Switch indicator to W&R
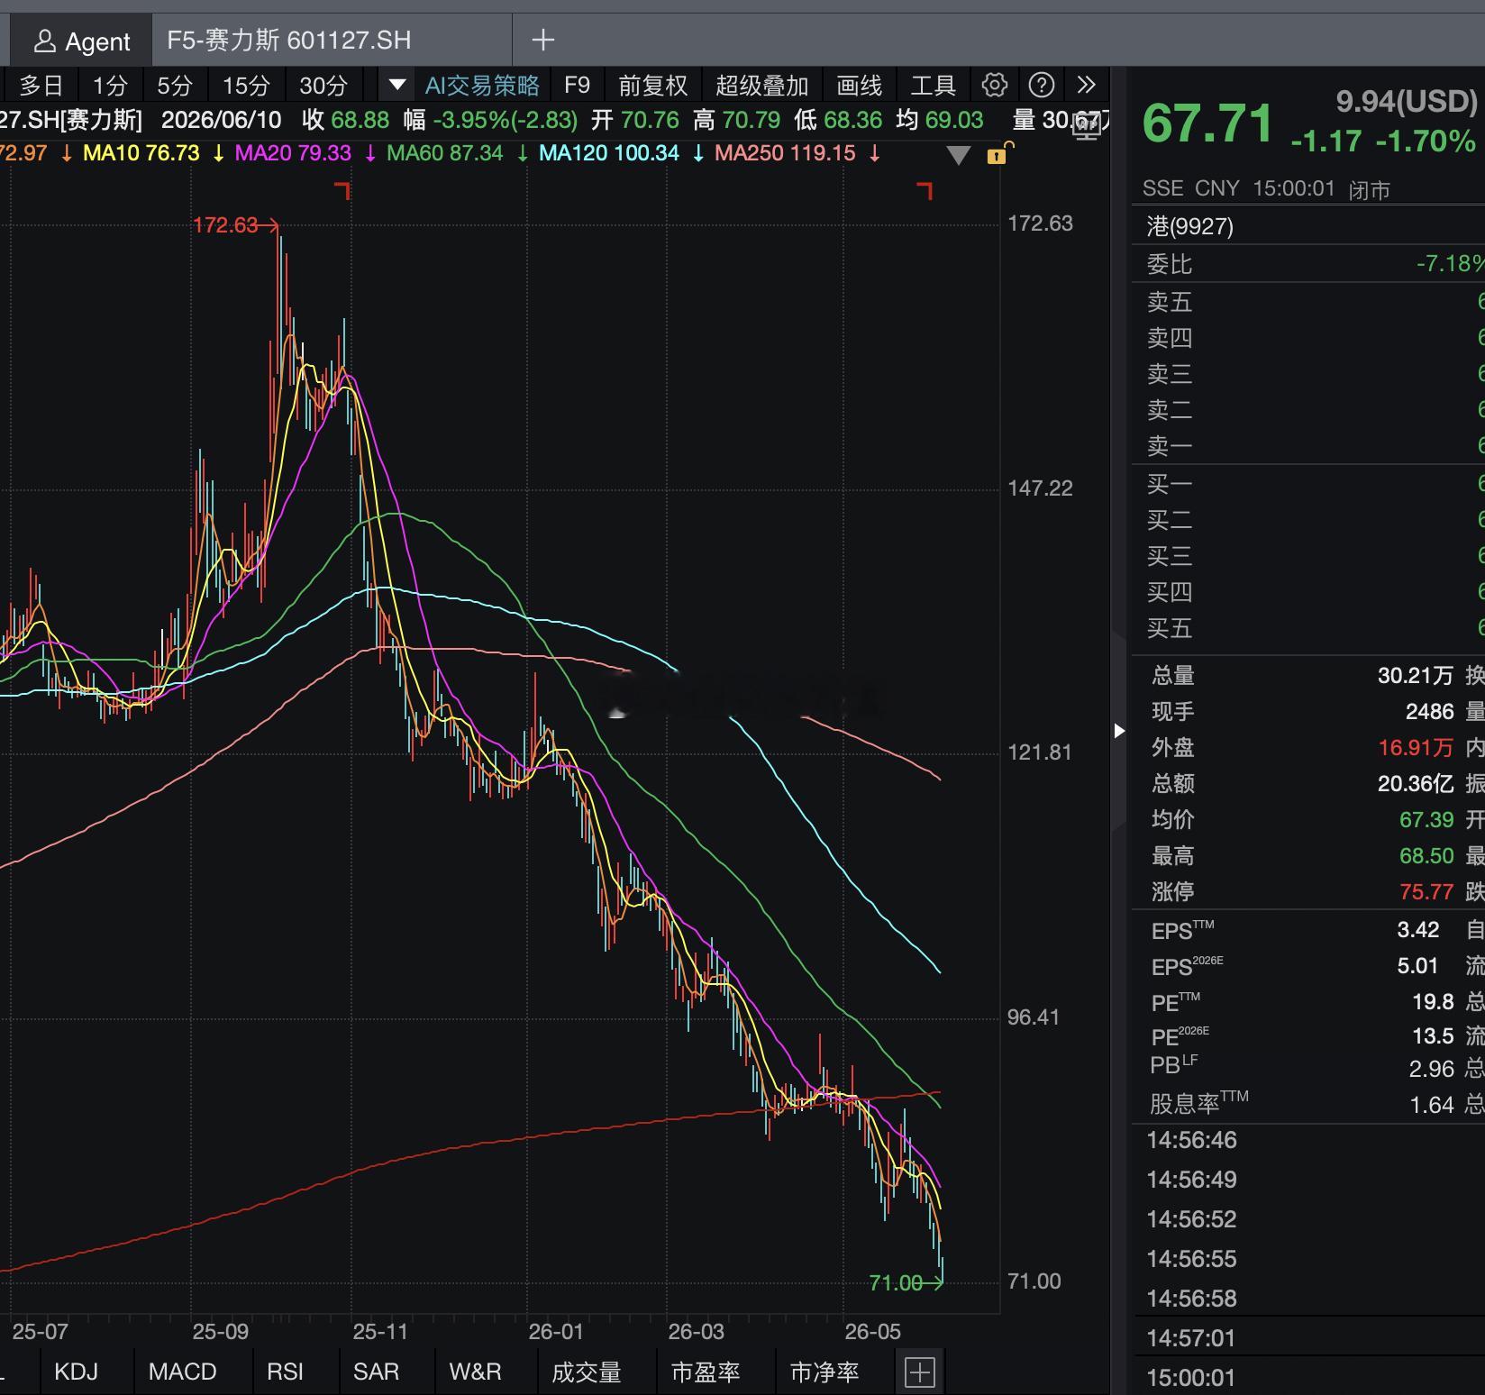 476,1372
